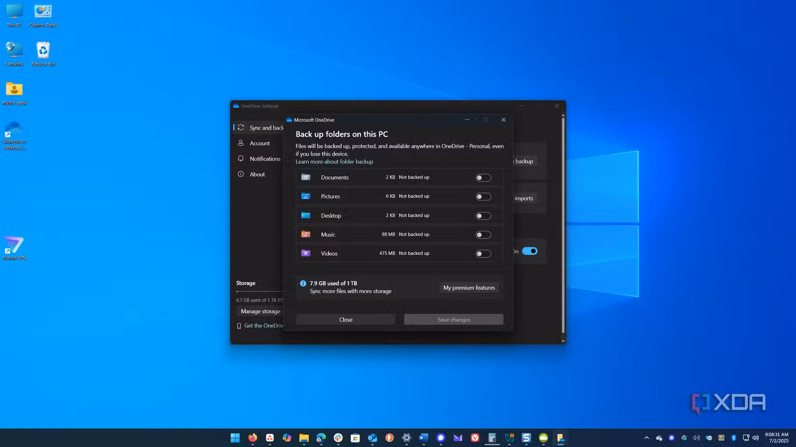
Task: Click Bluetooth icon in system tray
Action: point(734,438)
